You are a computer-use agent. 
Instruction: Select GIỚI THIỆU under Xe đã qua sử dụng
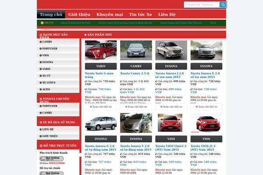58,136
